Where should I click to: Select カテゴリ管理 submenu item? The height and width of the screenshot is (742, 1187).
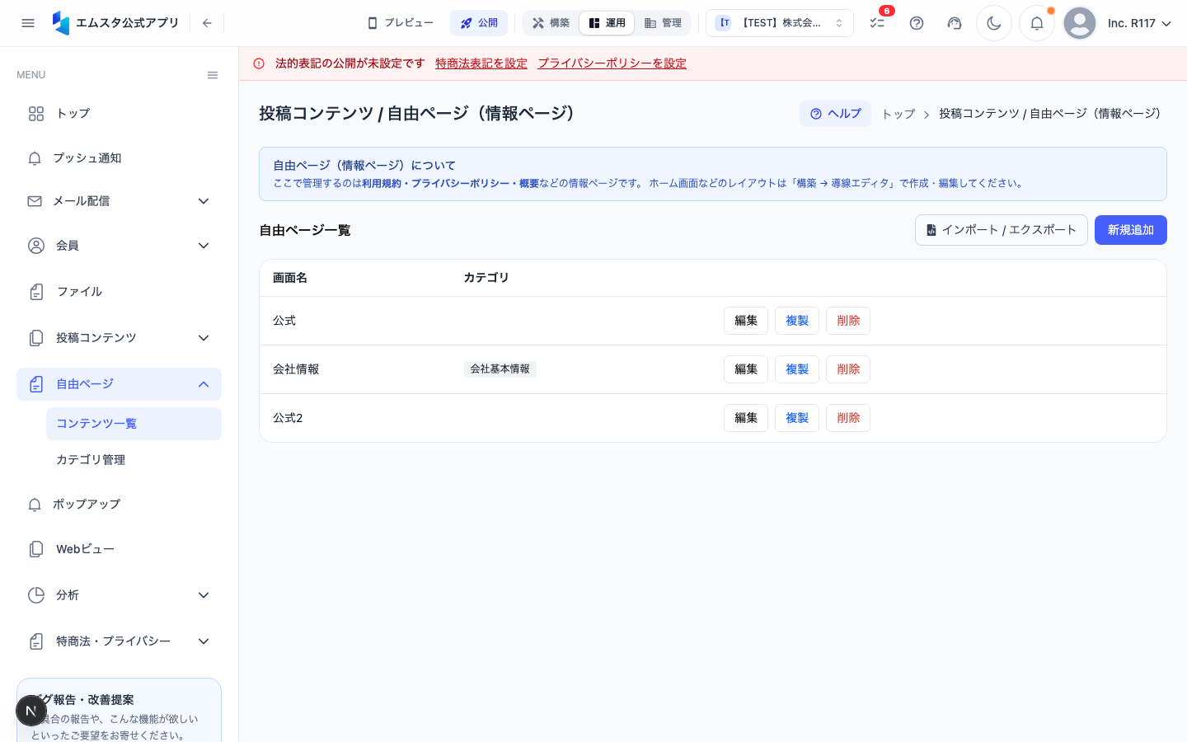click(x=134, y=460)
